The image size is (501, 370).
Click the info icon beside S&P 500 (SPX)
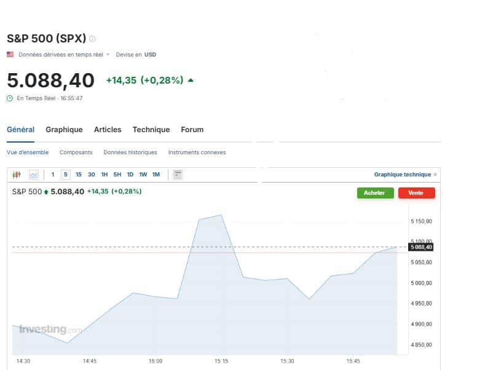coord(93,39)
